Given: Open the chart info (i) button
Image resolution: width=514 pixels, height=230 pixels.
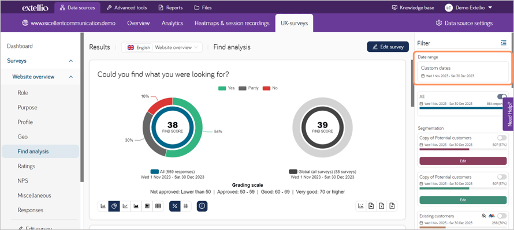Looking at the screenshot, I should coord(202,206).
